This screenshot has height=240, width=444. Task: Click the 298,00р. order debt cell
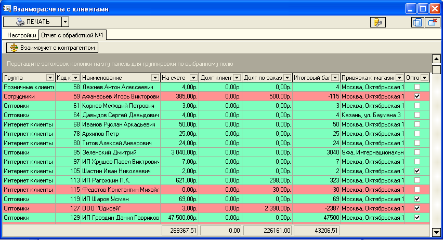pyautogui.click(x=267, y=180)
